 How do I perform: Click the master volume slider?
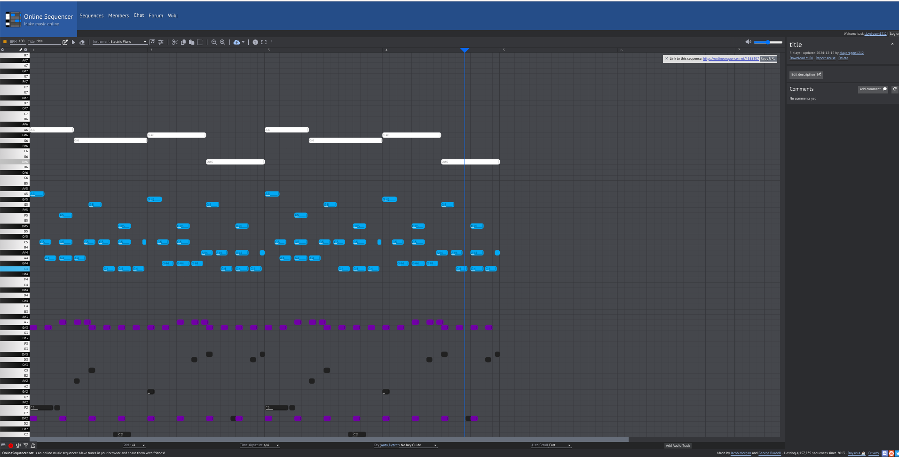coord(768,42)
